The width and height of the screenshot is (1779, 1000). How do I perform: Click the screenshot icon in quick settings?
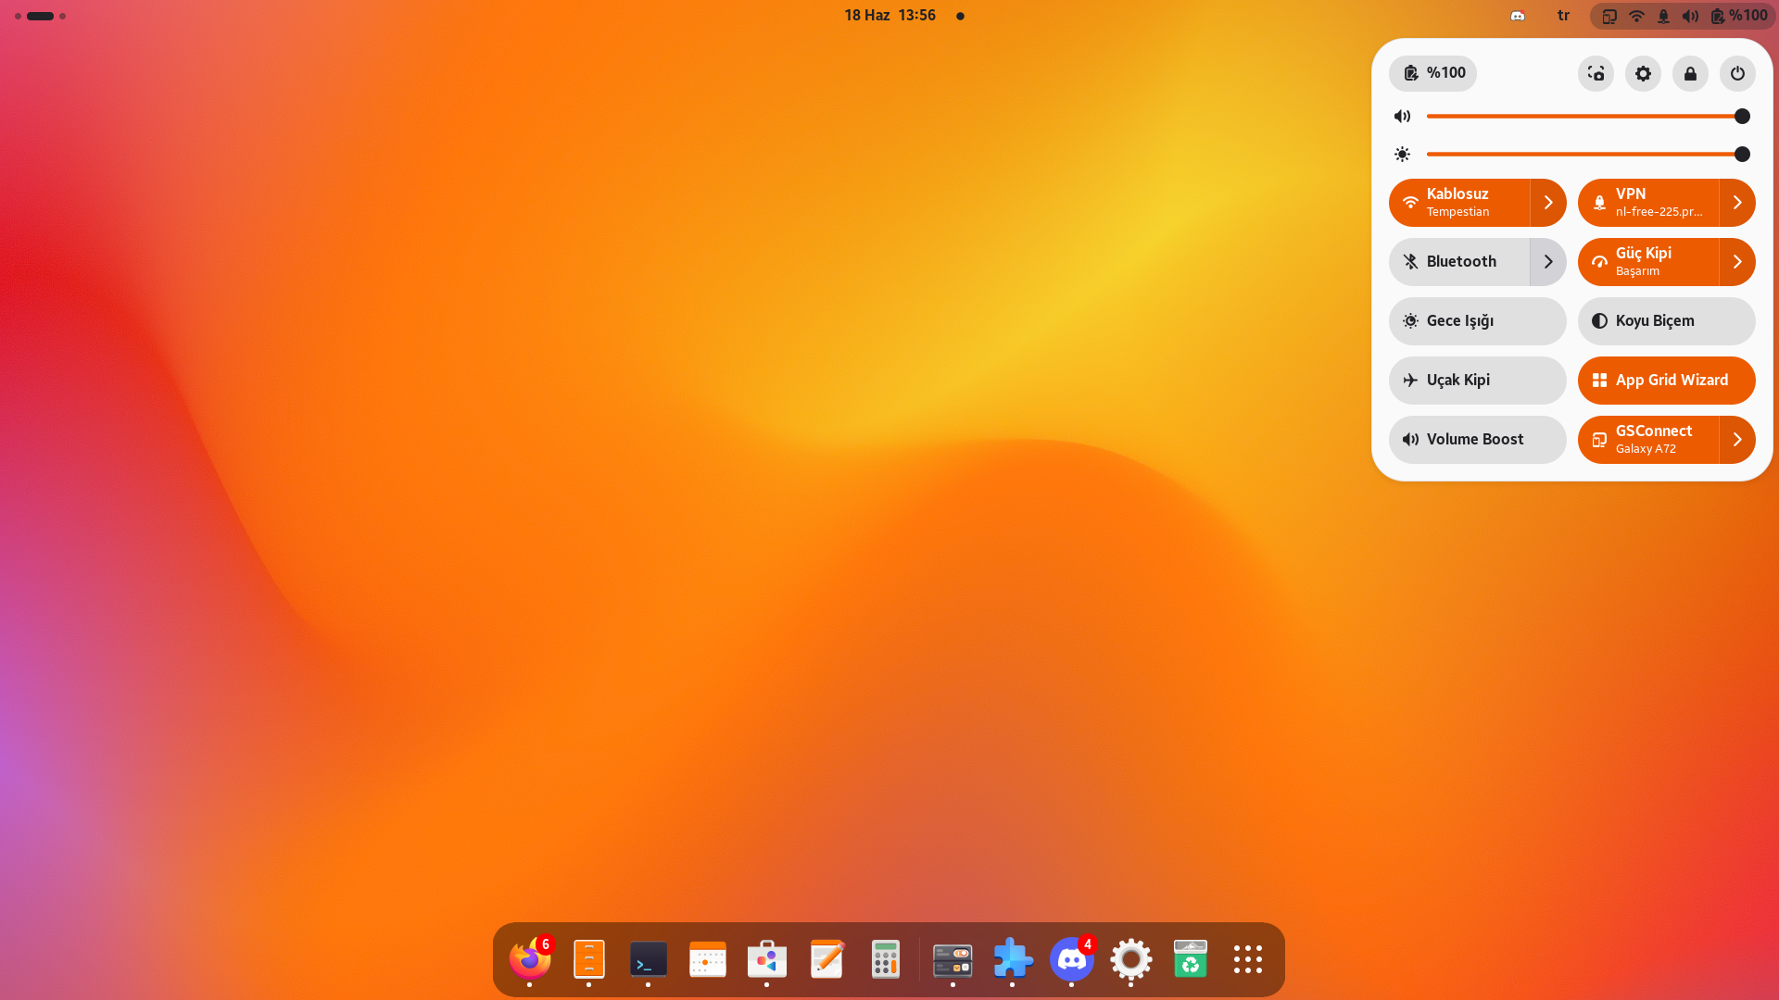(x=1596, y=73)
